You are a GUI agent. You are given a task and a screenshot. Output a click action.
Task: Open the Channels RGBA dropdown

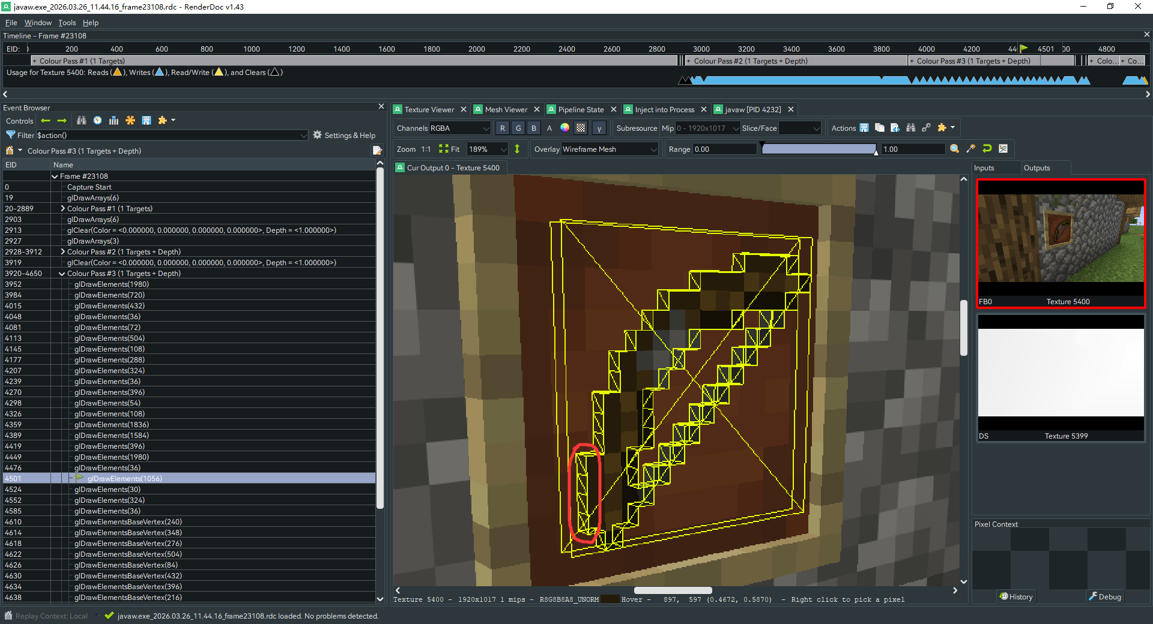coord(459,128)
